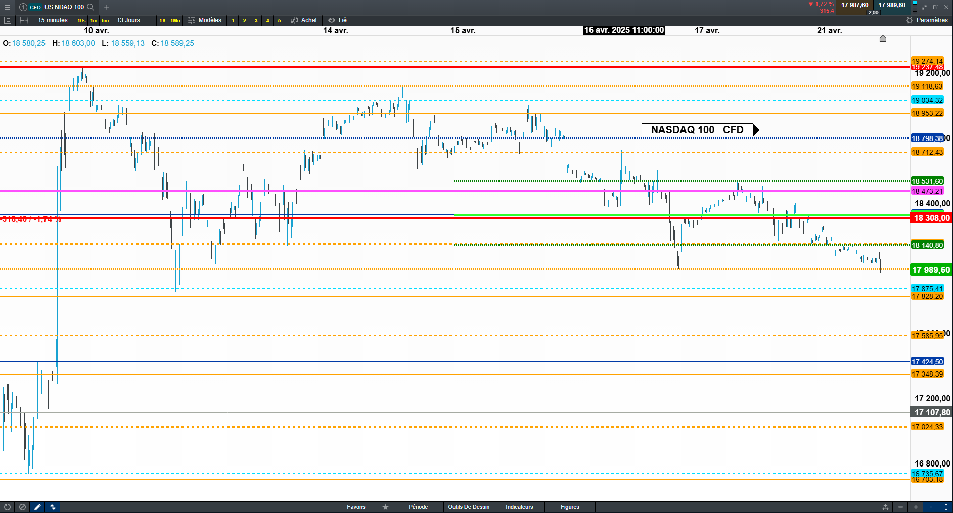Open the 15 minutes timeframe dropdown

pos(53,20)
